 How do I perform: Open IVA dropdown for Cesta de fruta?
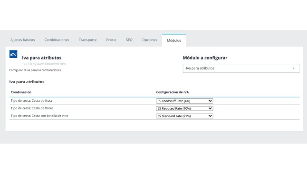[184, 101]
